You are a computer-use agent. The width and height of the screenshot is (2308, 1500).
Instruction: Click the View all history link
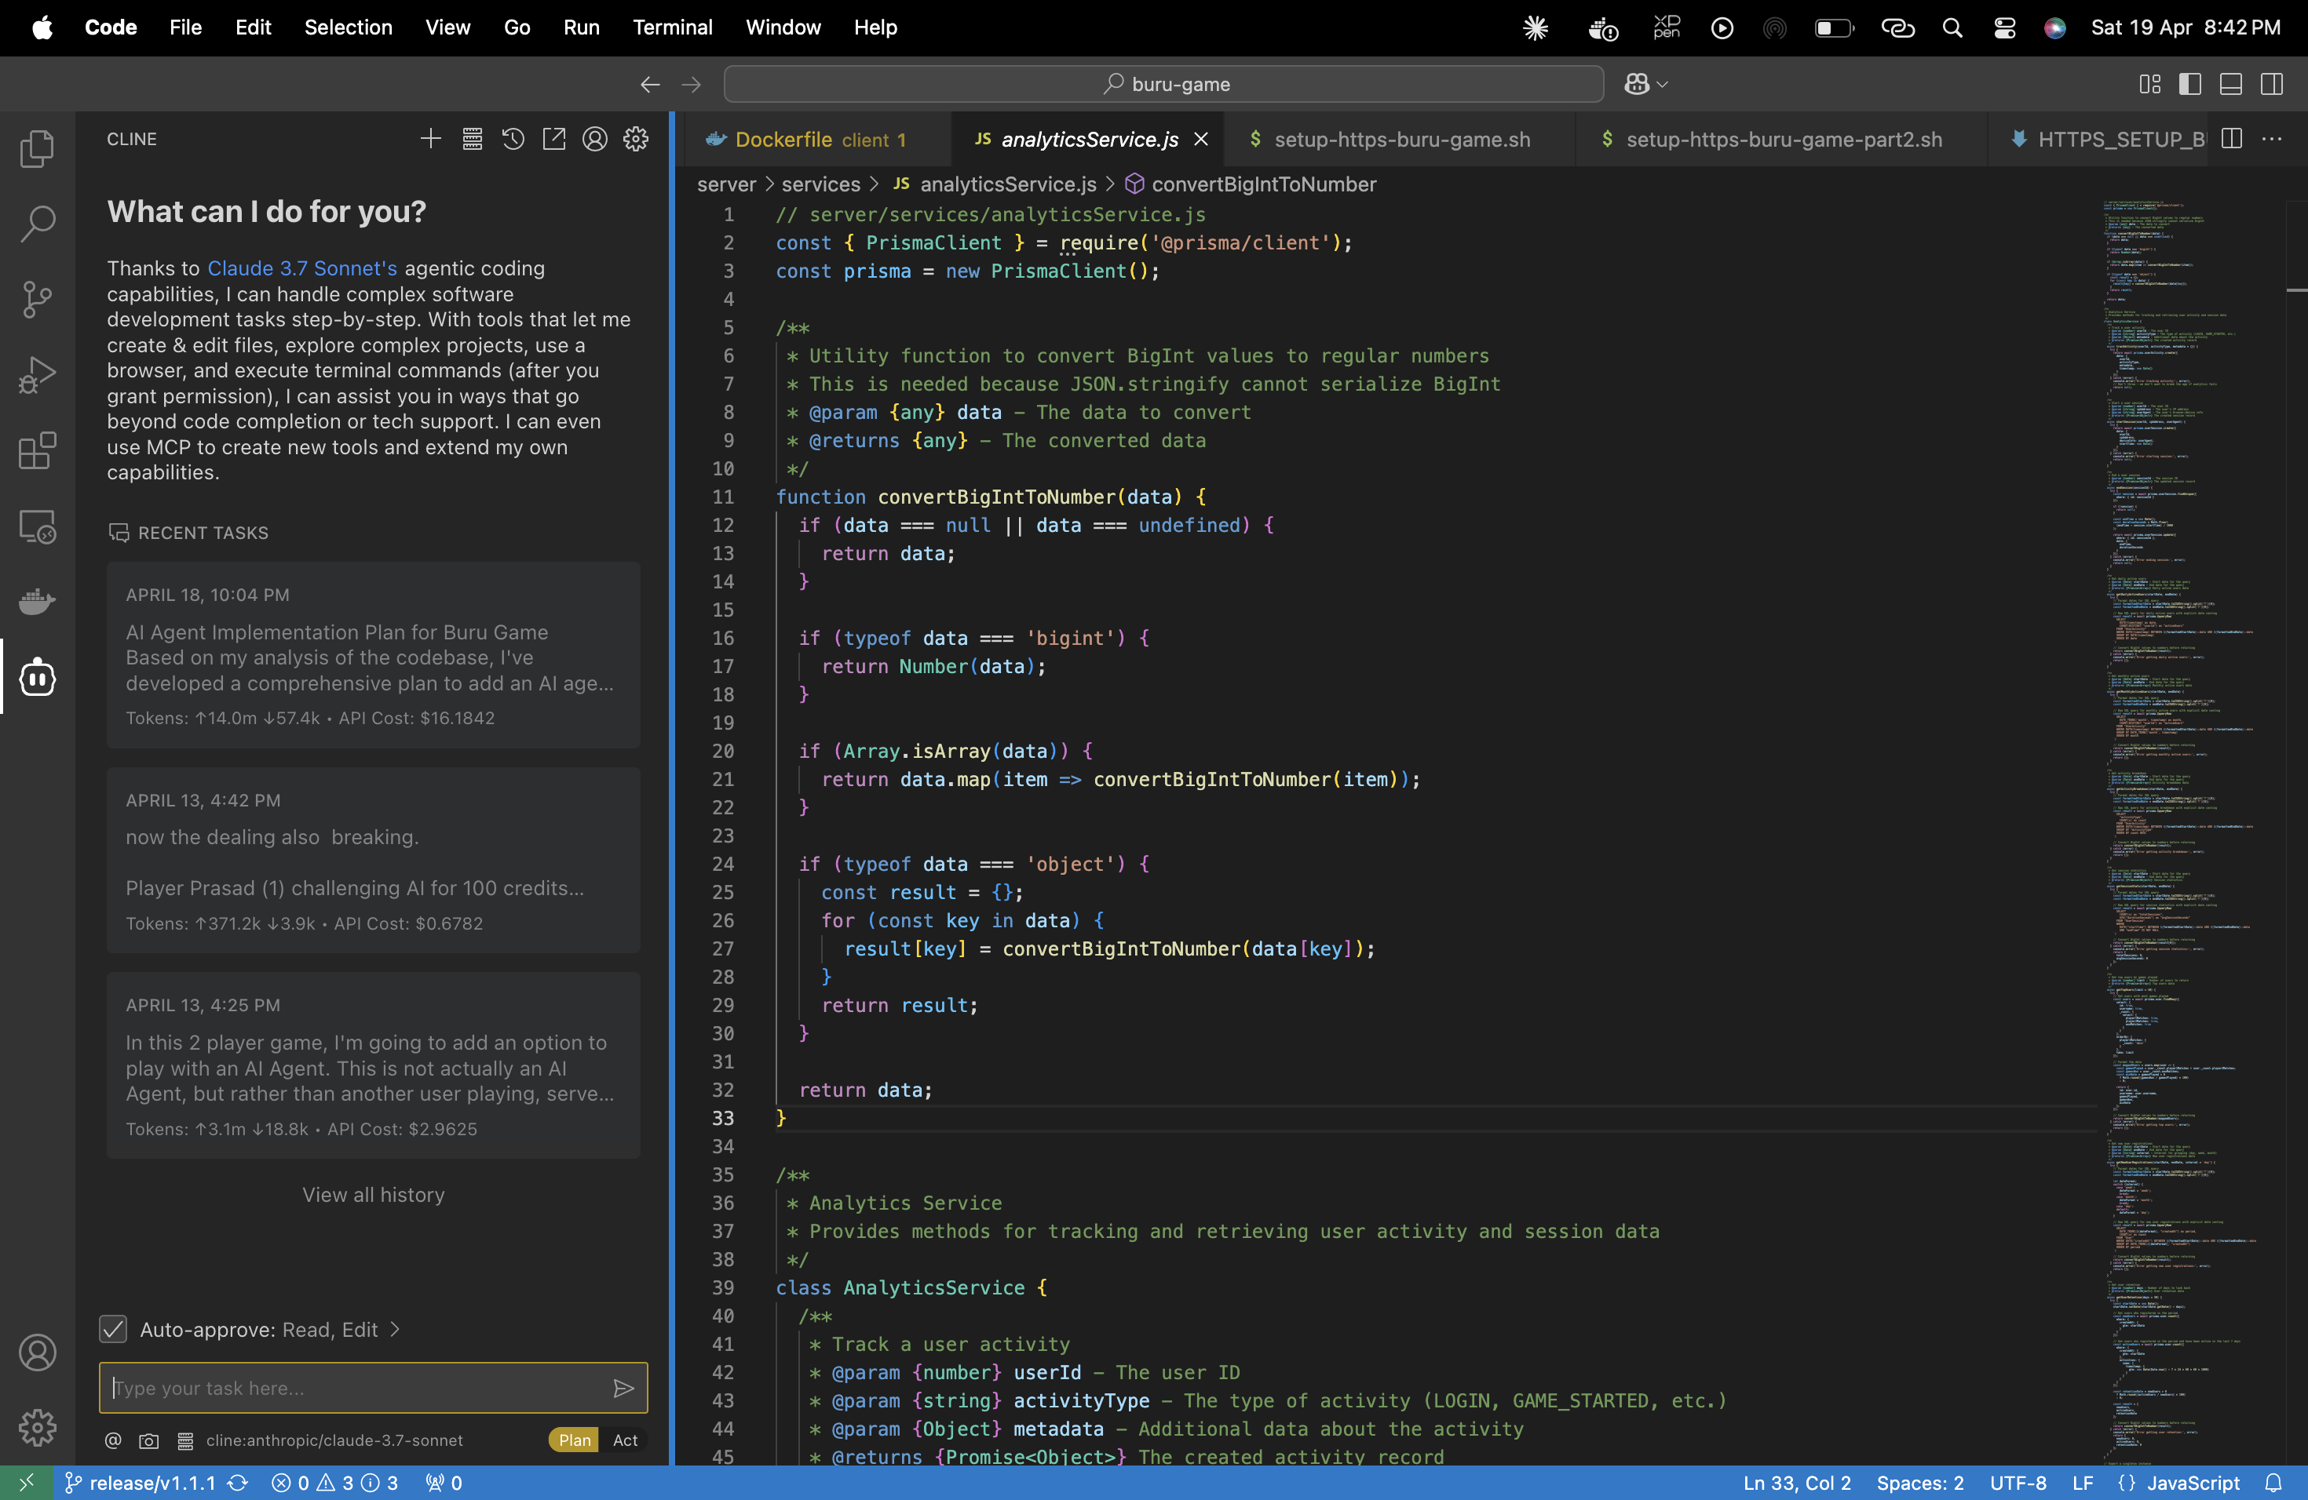pyautogui.click(x=372, y=1194)
